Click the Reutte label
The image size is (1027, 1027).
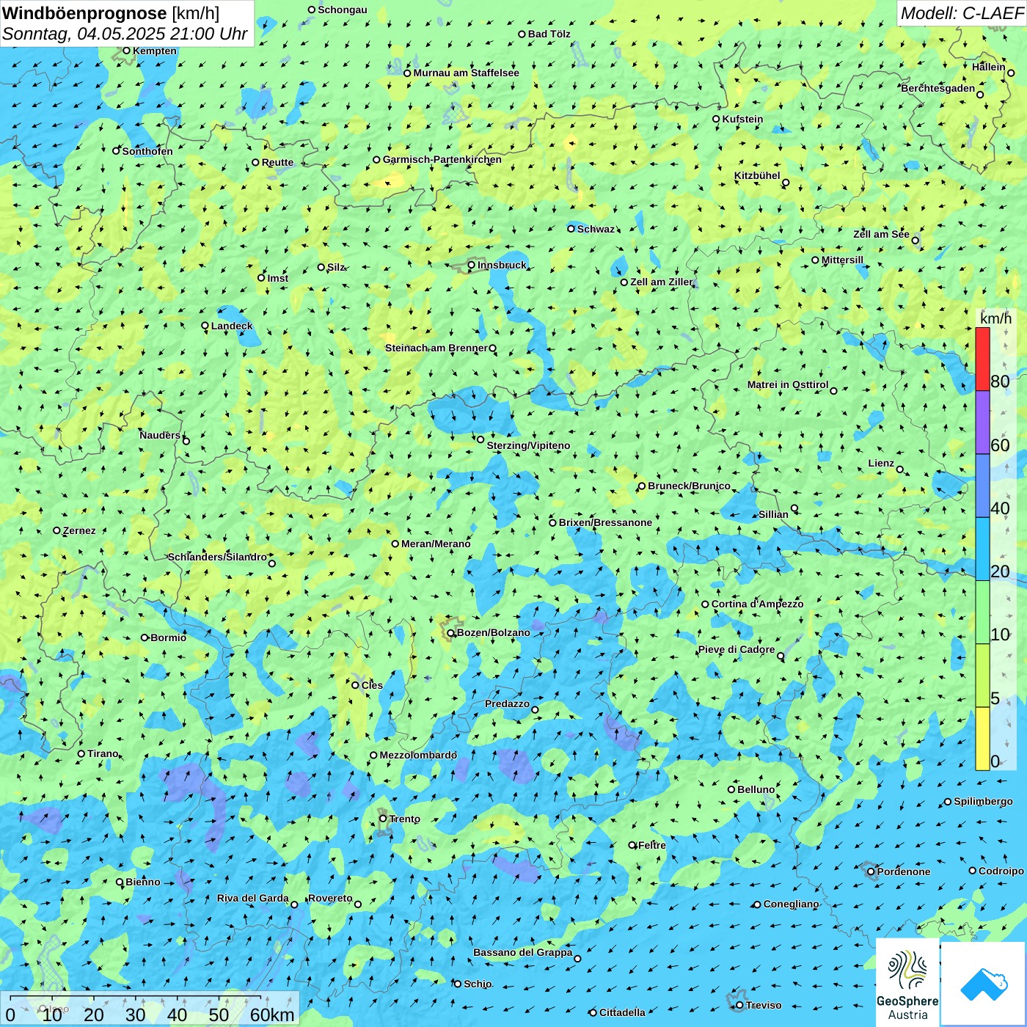[x=277, y=162]
